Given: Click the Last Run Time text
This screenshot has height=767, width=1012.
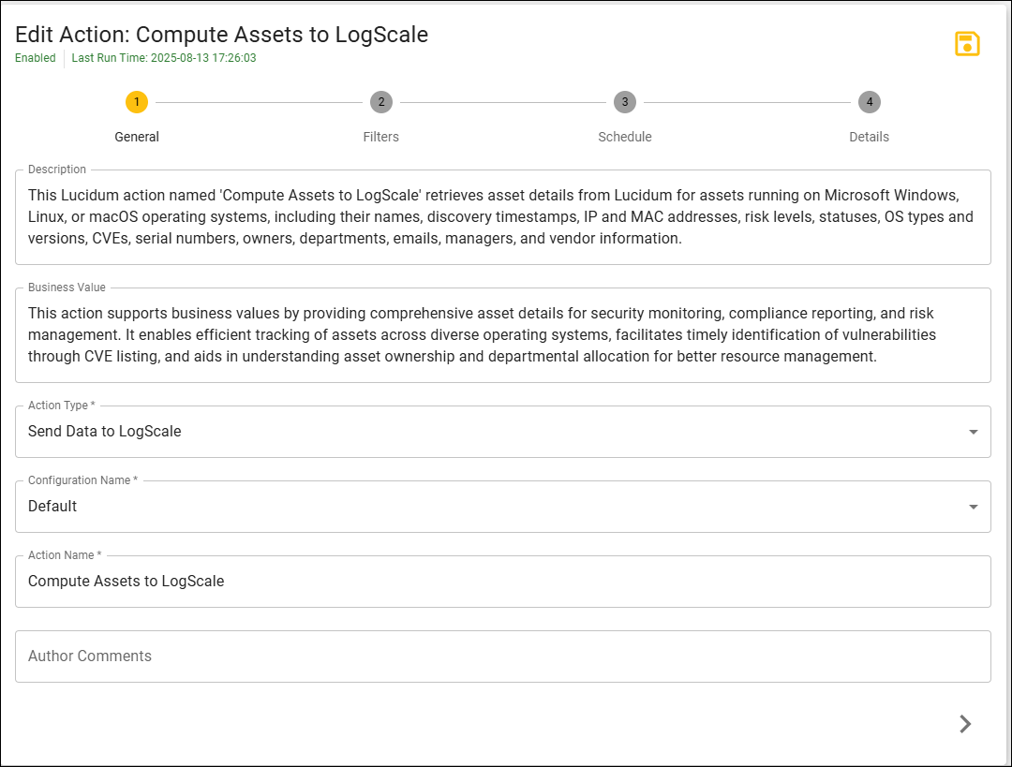Looking at the screenshot, I should [164, 58].
